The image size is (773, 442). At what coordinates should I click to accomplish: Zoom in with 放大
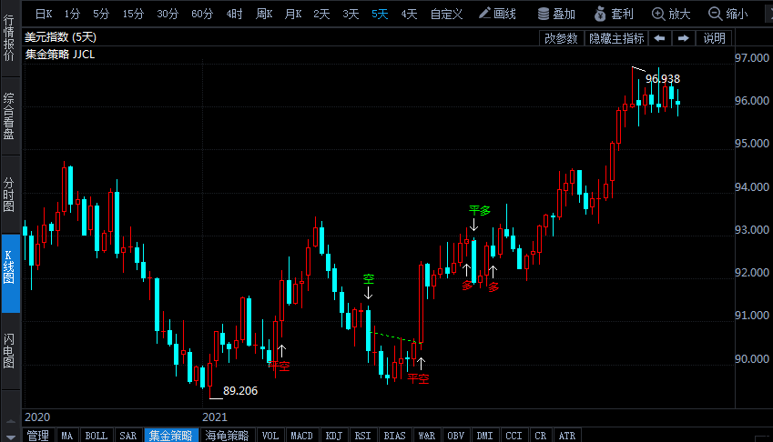click(x=671, y=14)
